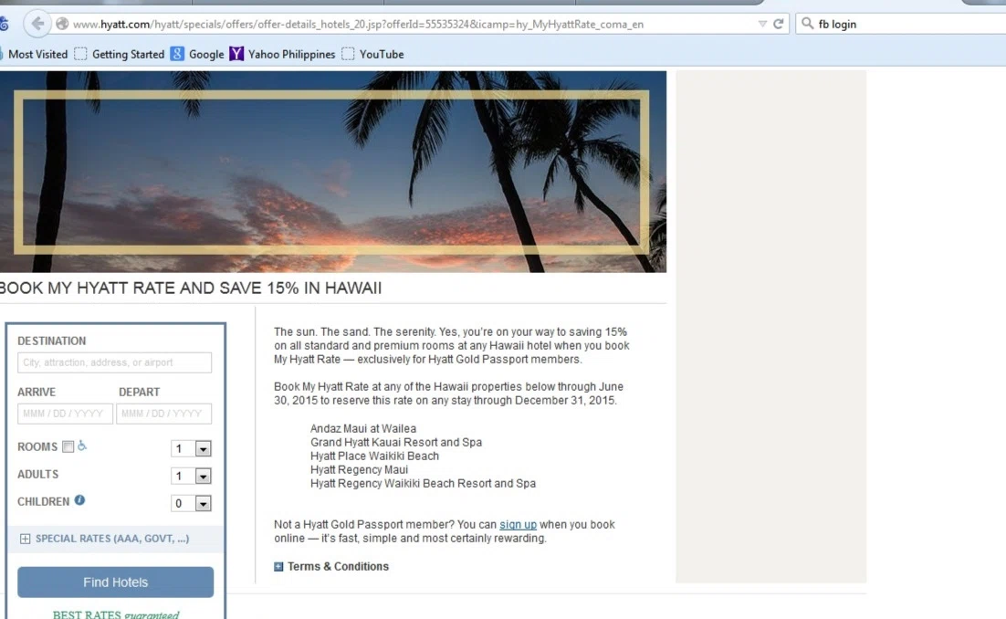The width and height of the screenshot is (1006, 619).
Task: Click the Arrive date field
Action: coord(65,414)
